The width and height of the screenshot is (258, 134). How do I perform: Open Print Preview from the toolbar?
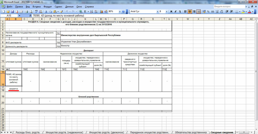[31, 12]
